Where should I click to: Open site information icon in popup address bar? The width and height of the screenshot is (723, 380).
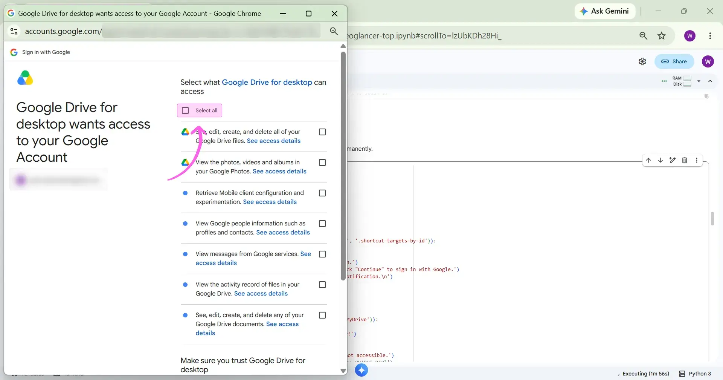[x=14, y=31]
